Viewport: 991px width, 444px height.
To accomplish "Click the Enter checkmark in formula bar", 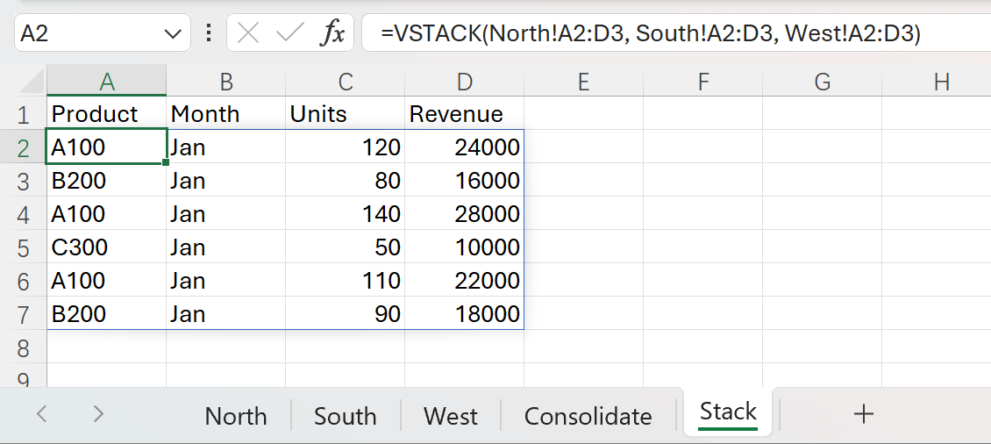I will pyautogui.click(x=289, y=34).
